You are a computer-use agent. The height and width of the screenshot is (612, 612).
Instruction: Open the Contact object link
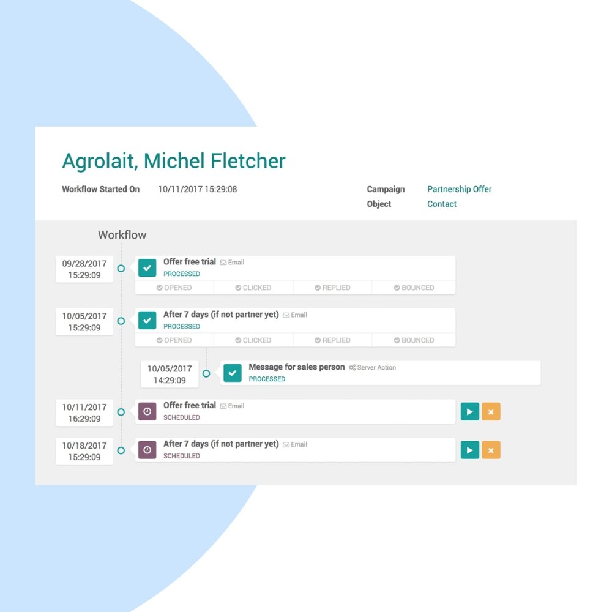pyautogui.click(x=442, y=204)
